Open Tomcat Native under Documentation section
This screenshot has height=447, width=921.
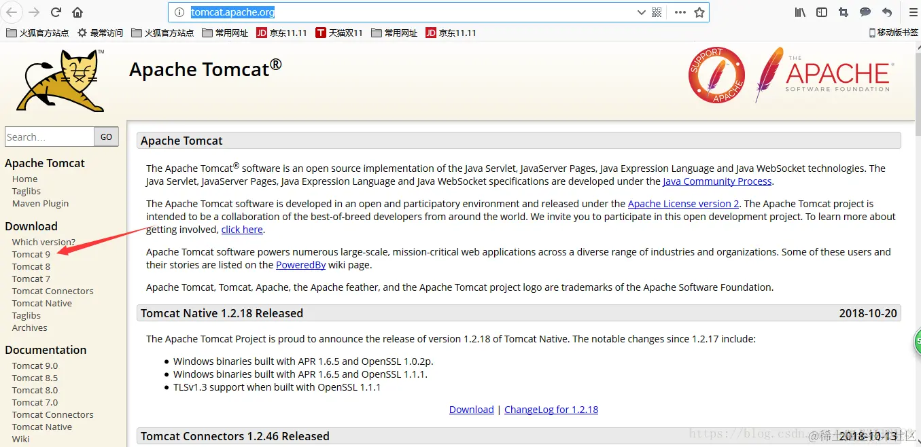42,427
